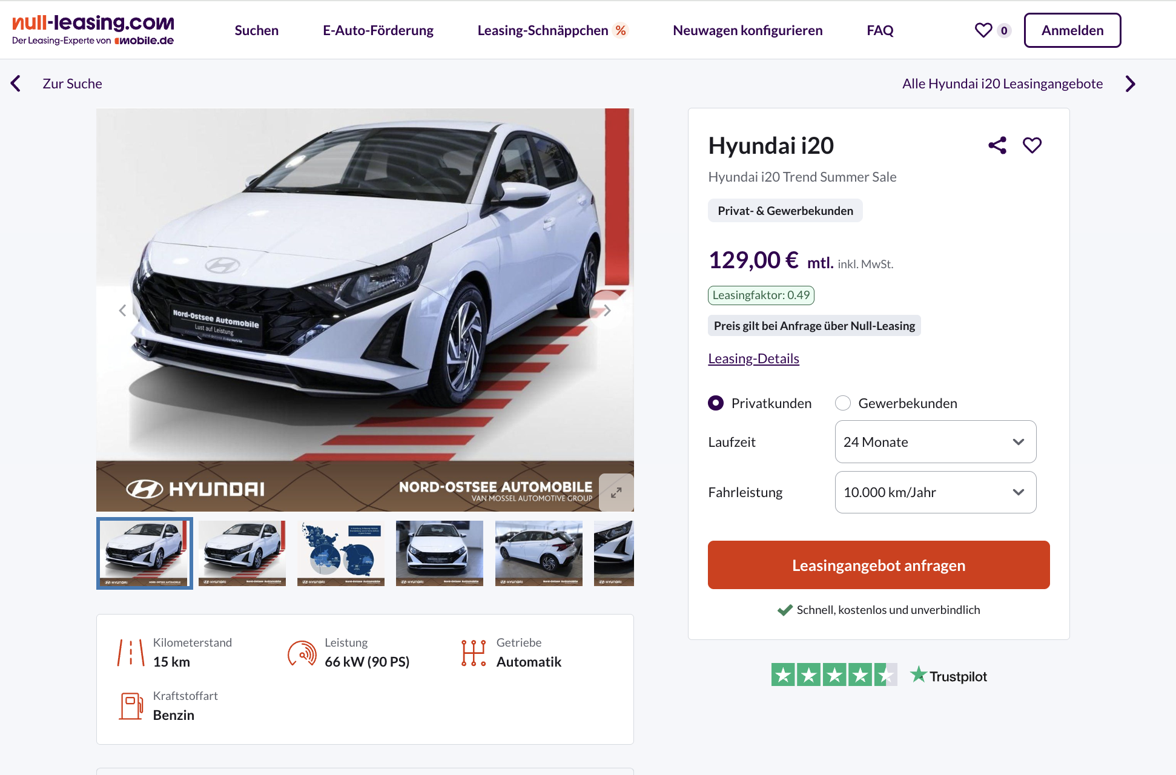Open the Suchen menu item
Image resolution: width=1176 pixels, height=775 pixels.
pyautogui.click(x=257, y=30)
